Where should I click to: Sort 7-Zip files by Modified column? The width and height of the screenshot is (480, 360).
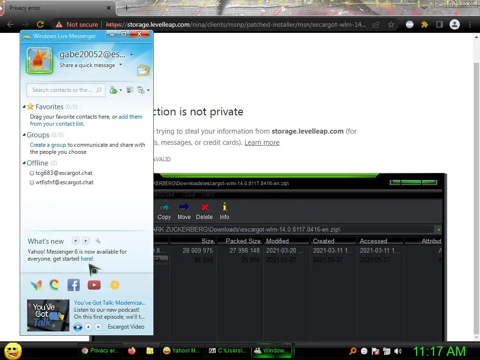tap(286, 241)
